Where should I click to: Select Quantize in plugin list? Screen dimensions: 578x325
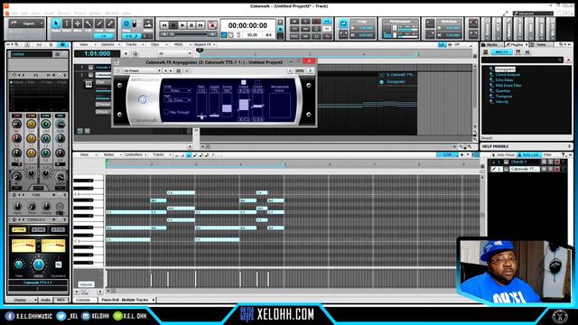(x=503, y=91)
